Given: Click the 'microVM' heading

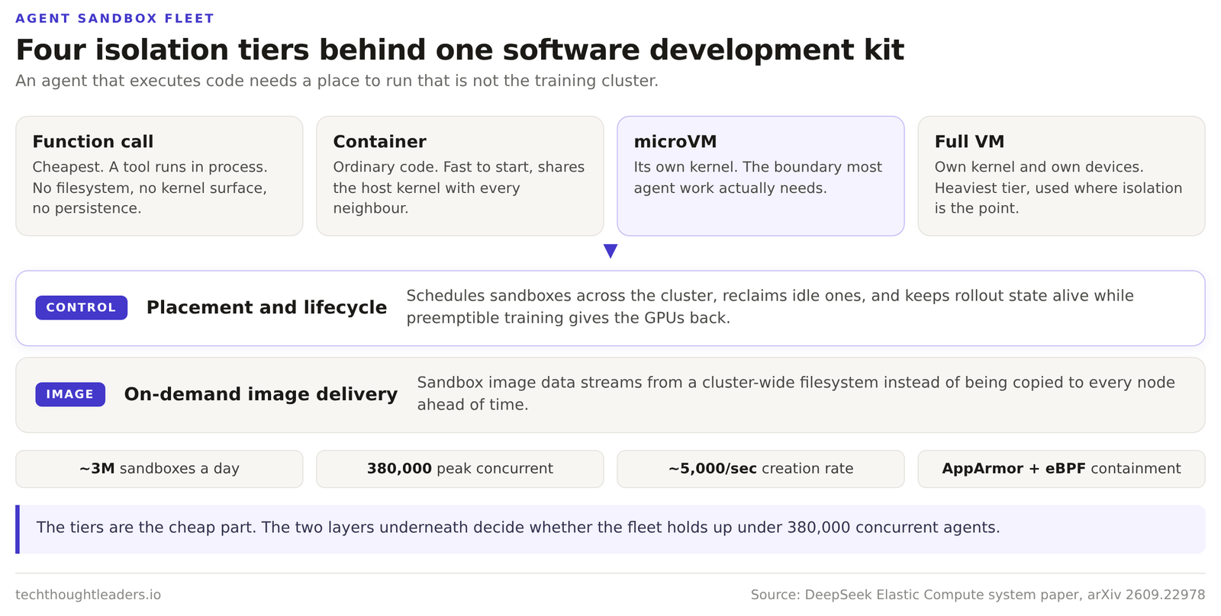Looking at the screenshot, I should pyautogui.click(x=675, y=142).
